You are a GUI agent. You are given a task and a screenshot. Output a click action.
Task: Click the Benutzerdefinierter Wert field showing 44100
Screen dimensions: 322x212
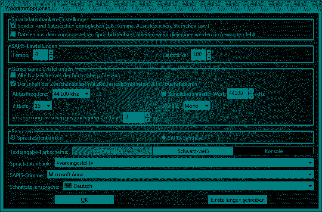point(238,94)
